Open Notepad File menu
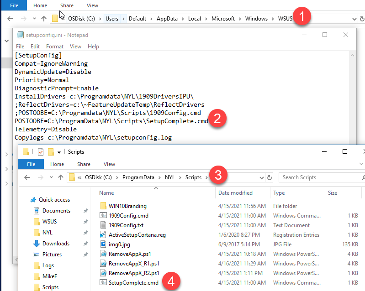The image size is (365, 291). [x=20, y=47]
